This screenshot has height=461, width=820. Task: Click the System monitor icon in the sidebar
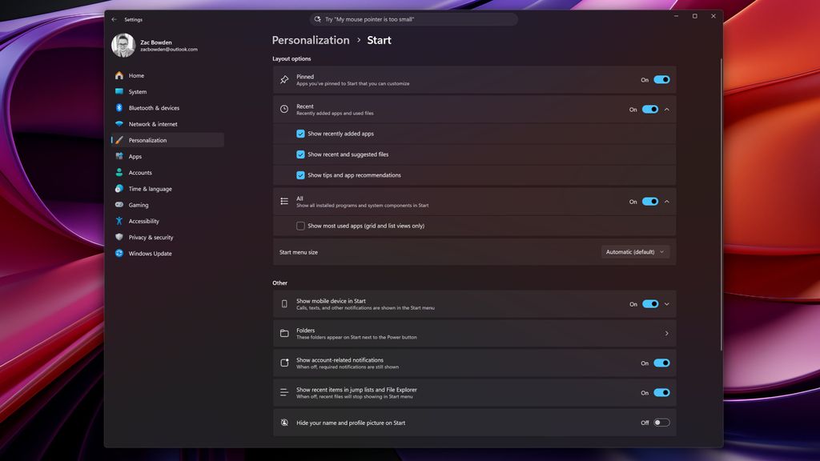click(x=119, y=91)
